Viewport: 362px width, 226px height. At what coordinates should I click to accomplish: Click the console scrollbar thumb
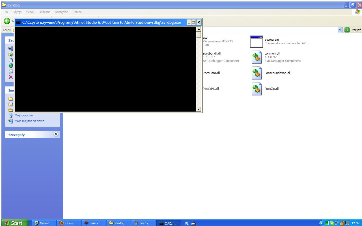click(x=198, y=34)
